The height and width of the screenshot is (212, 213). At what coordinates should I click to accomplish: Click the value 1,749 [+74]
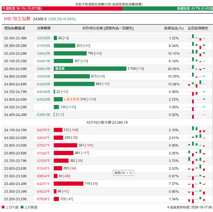tap(136, 69)
